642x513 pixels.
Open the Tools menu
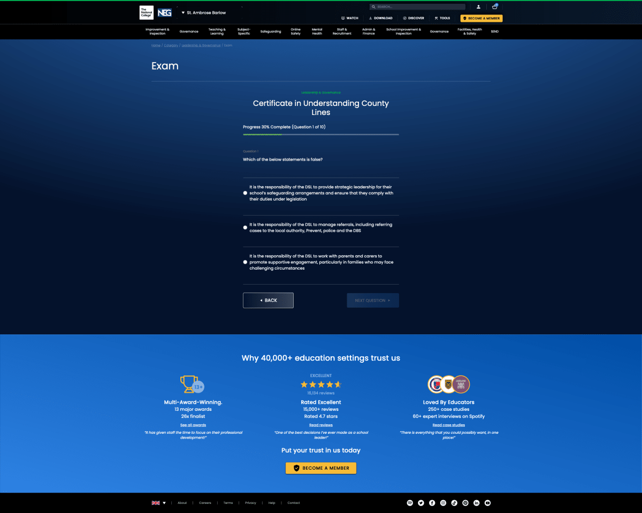point(442,18)
